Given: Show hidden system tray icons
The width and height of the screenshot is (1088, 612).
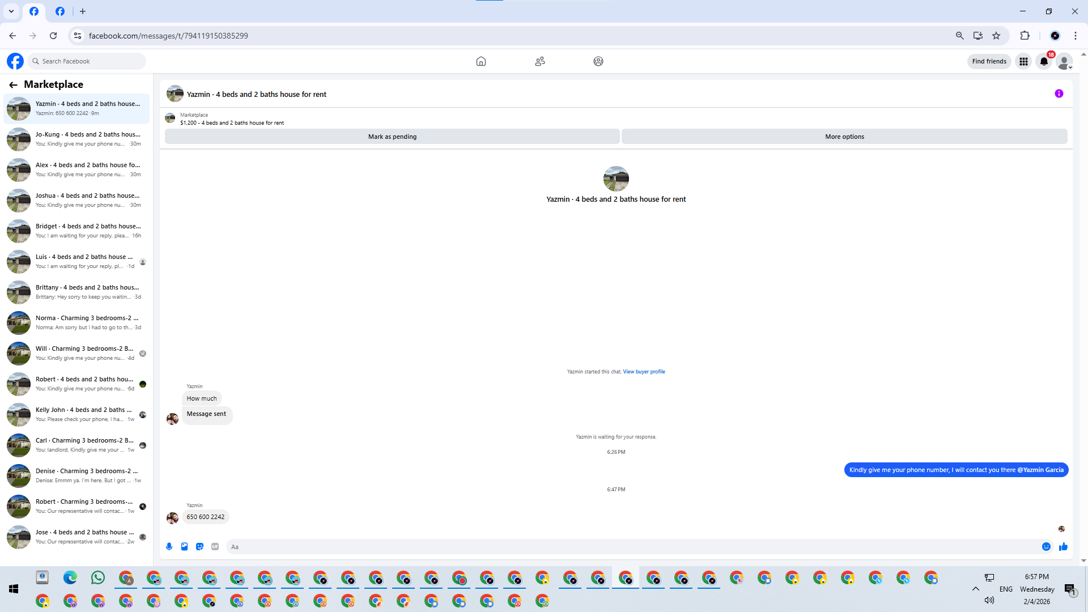Looking at the screenshot, I should tap(975, 589).
